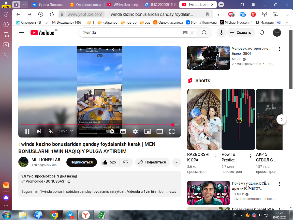293x220 pixels.
Task: Open Telegram from the taskbar
Action: click(x=70, y=215)
